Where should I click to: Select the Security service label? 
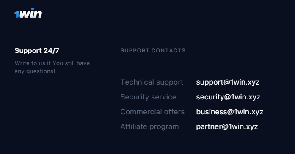[148, 97]
